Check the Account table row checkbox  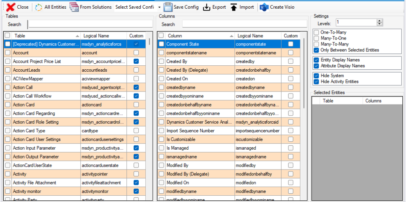8,53
